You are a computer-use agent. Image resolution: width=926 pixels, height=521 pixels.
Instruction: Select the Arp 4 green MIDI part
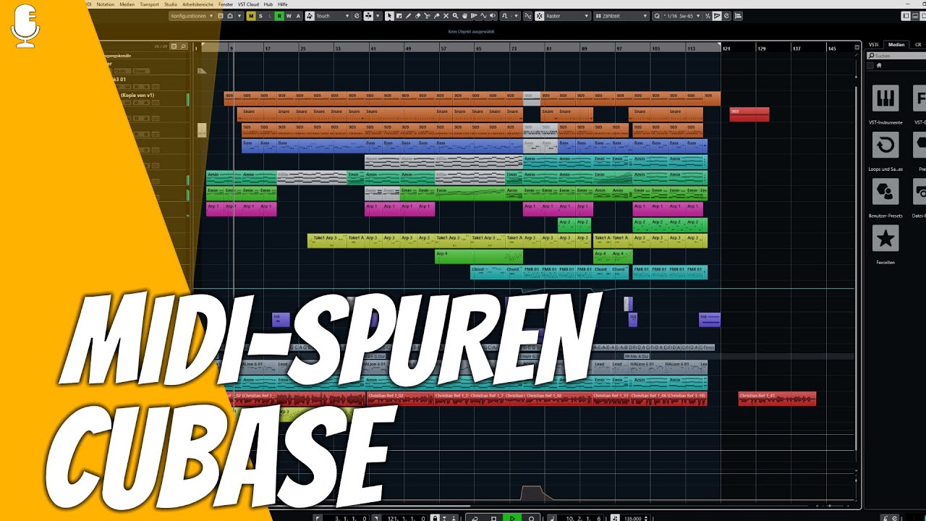coord(479,257)
